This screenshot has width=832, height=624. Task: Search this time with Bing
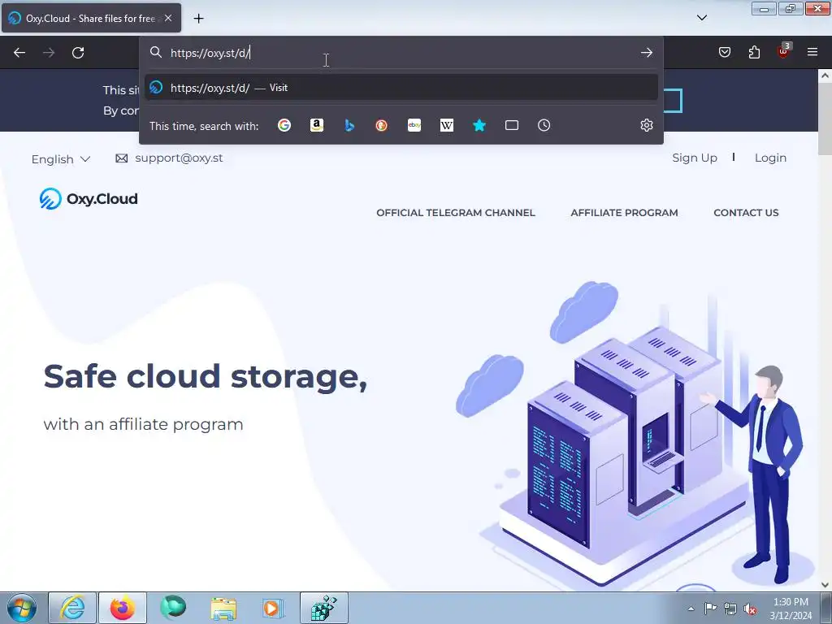coord(349,125)
